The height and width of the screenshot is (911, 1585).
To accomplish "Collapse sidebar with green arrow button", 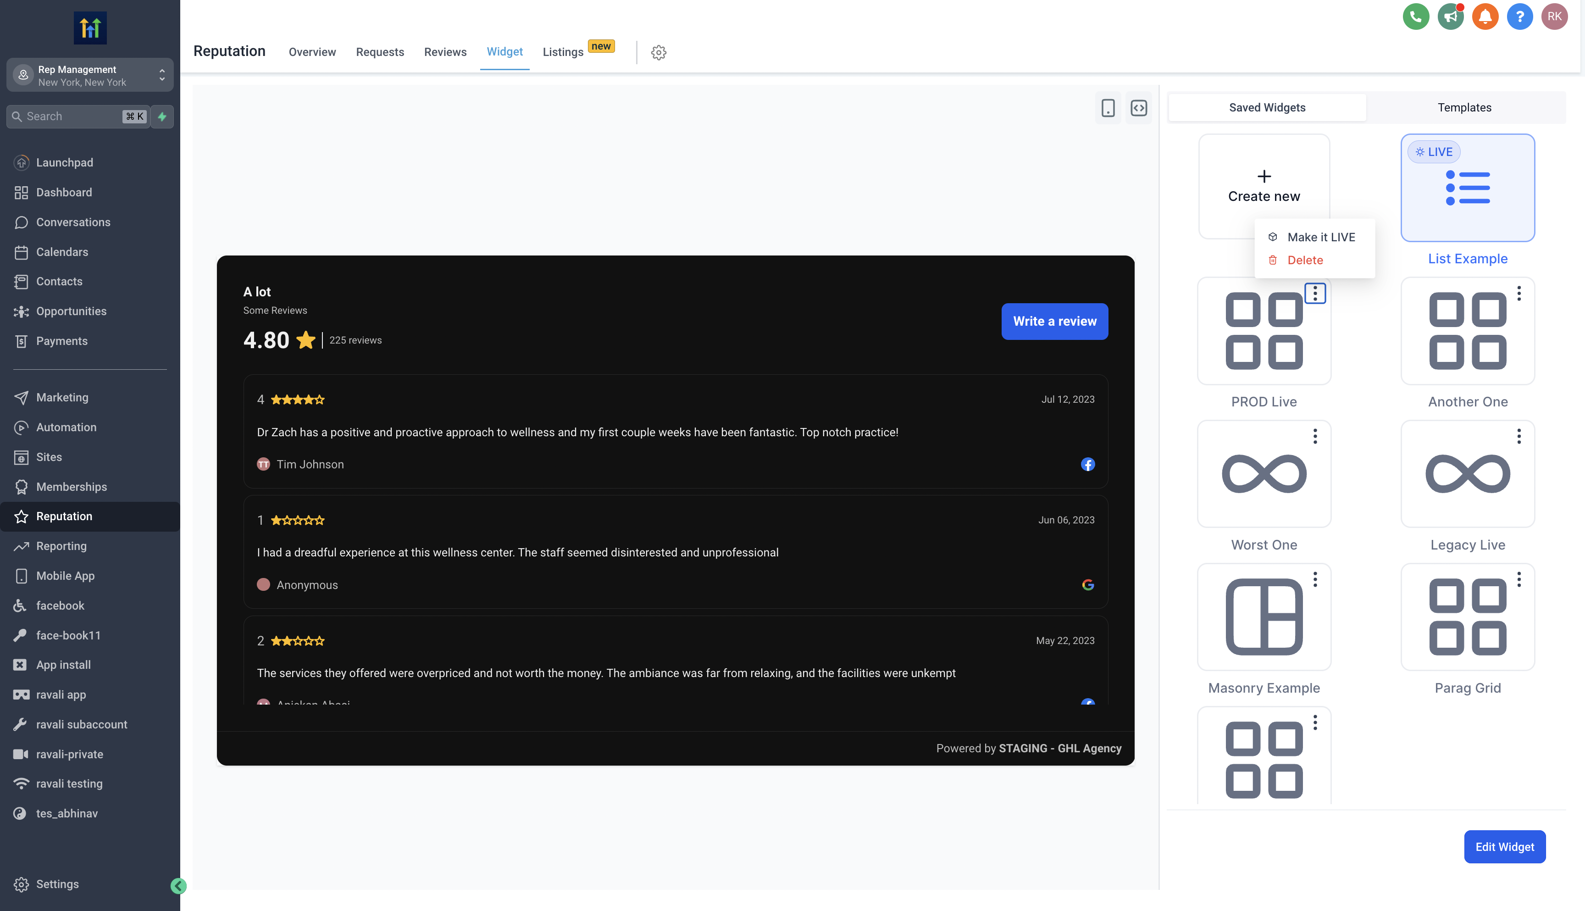I will click(178, 885).
